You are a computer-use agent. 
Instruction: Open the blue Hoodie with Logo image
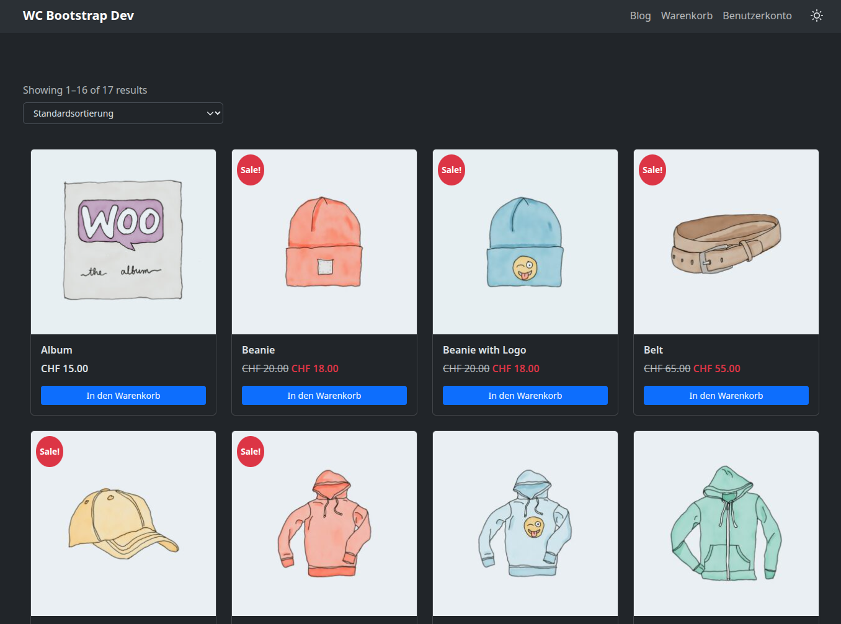(525, 524)
